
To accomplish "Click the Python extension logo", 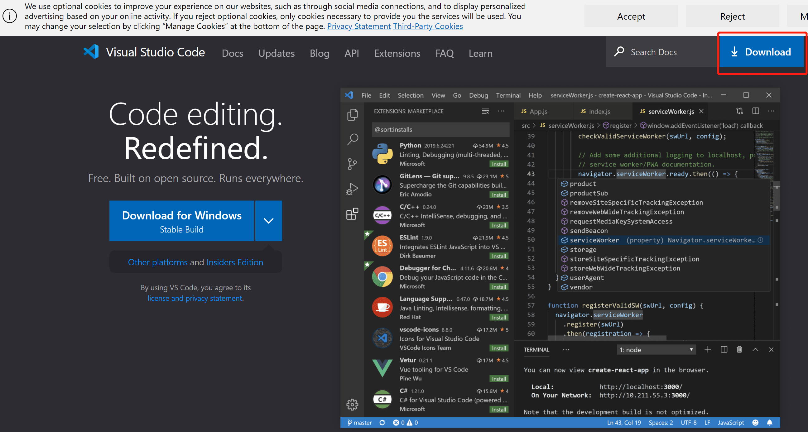I will click(x=382, y=154).
